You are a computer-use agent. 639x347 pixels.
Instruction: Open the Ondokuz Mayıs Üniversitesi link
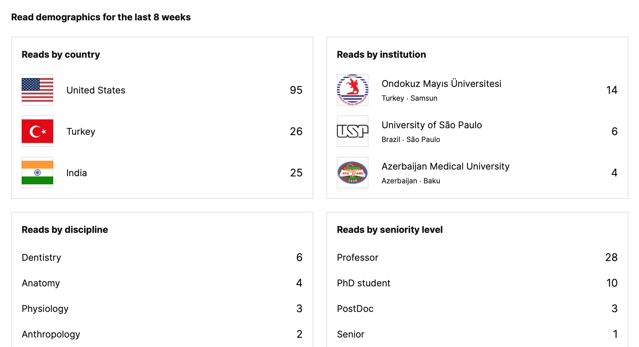coord(441,84)
